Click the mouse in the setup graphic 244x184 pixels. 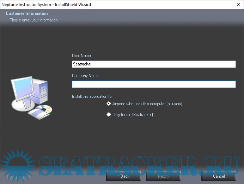[35, 113]
